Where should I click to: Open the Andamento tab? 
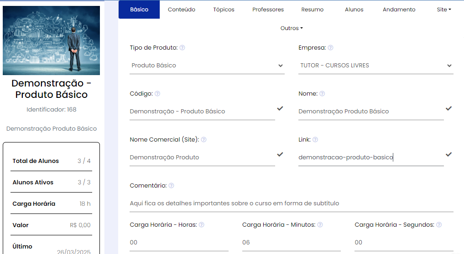[399, 10]
